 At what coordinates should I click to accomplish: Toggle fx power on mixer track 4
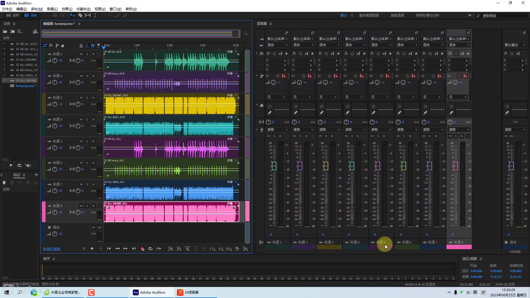[352, 54]
